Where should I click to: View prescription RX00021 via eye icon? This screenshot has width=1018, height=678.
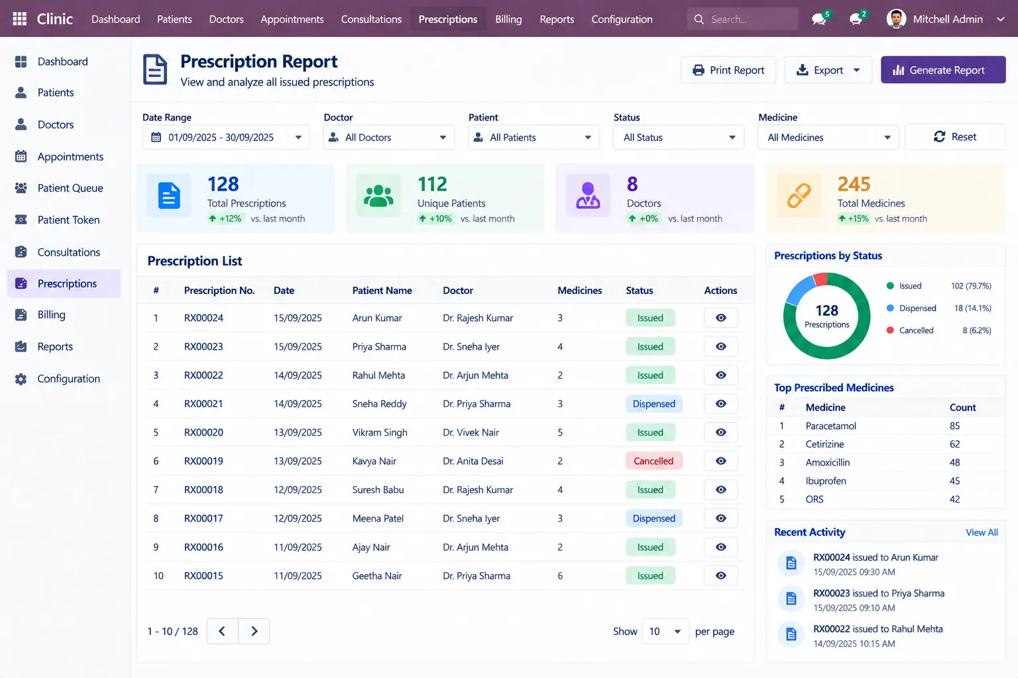pyautogui.click(x=721, y=404)
